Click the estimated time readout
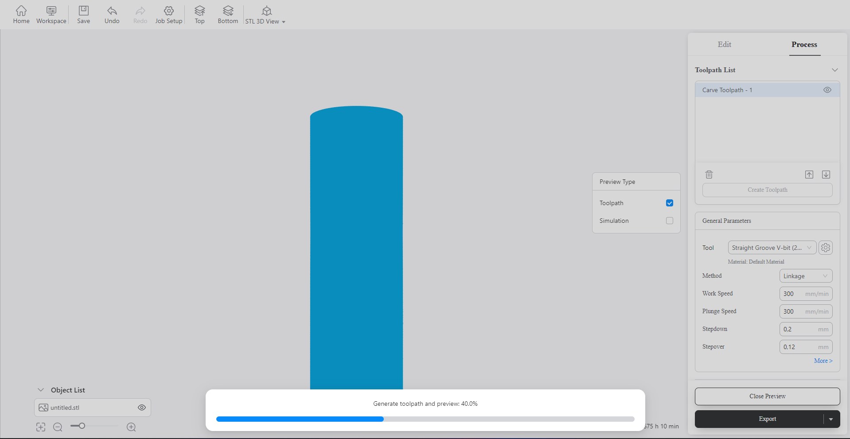 coord(662,426)
